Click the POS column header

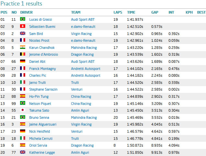pos(4,12)
